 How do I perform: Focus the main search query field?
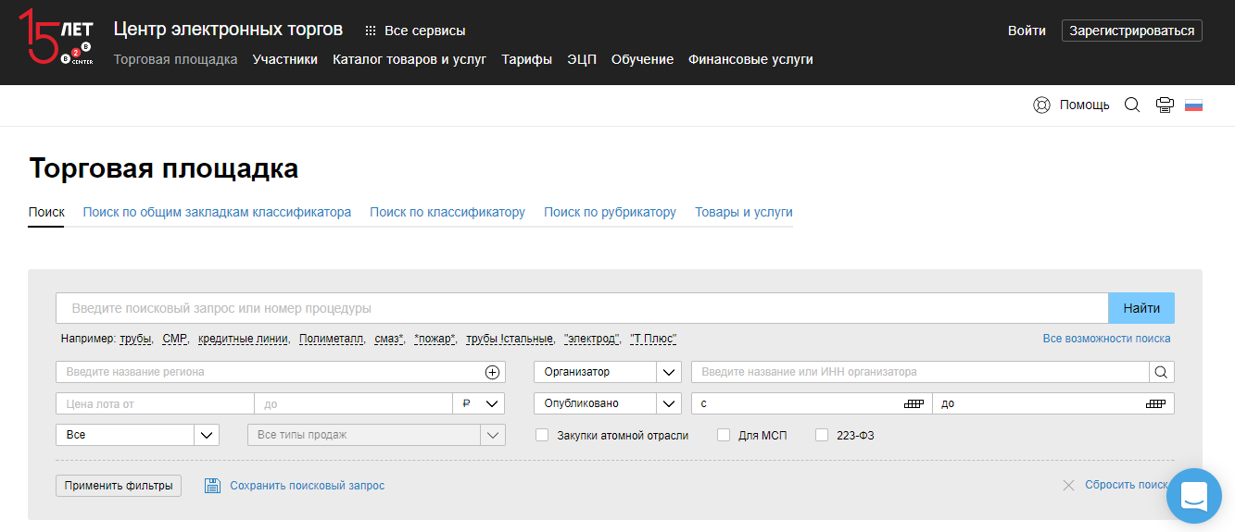click(581, 308)
